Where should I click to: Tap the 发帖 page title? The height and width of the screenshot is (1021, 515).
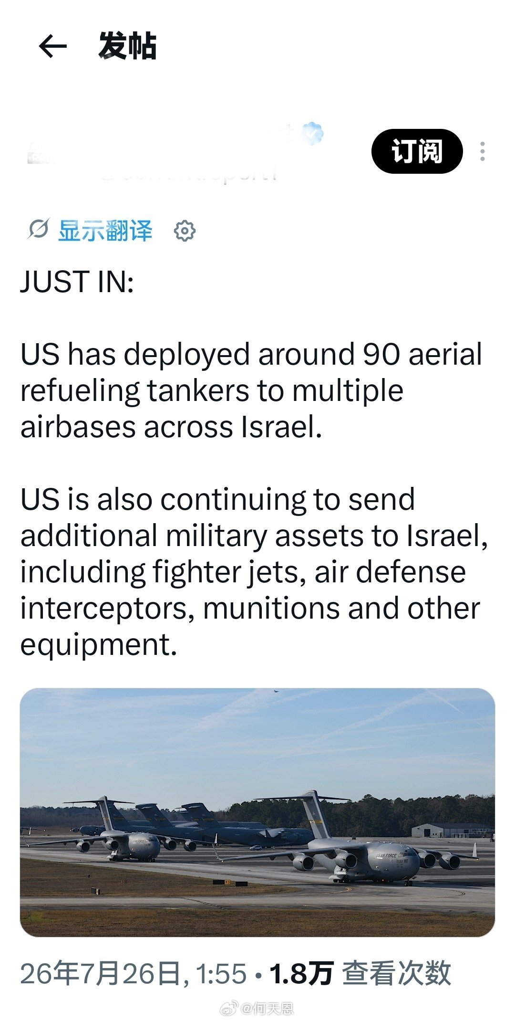[x=127, y=46]
